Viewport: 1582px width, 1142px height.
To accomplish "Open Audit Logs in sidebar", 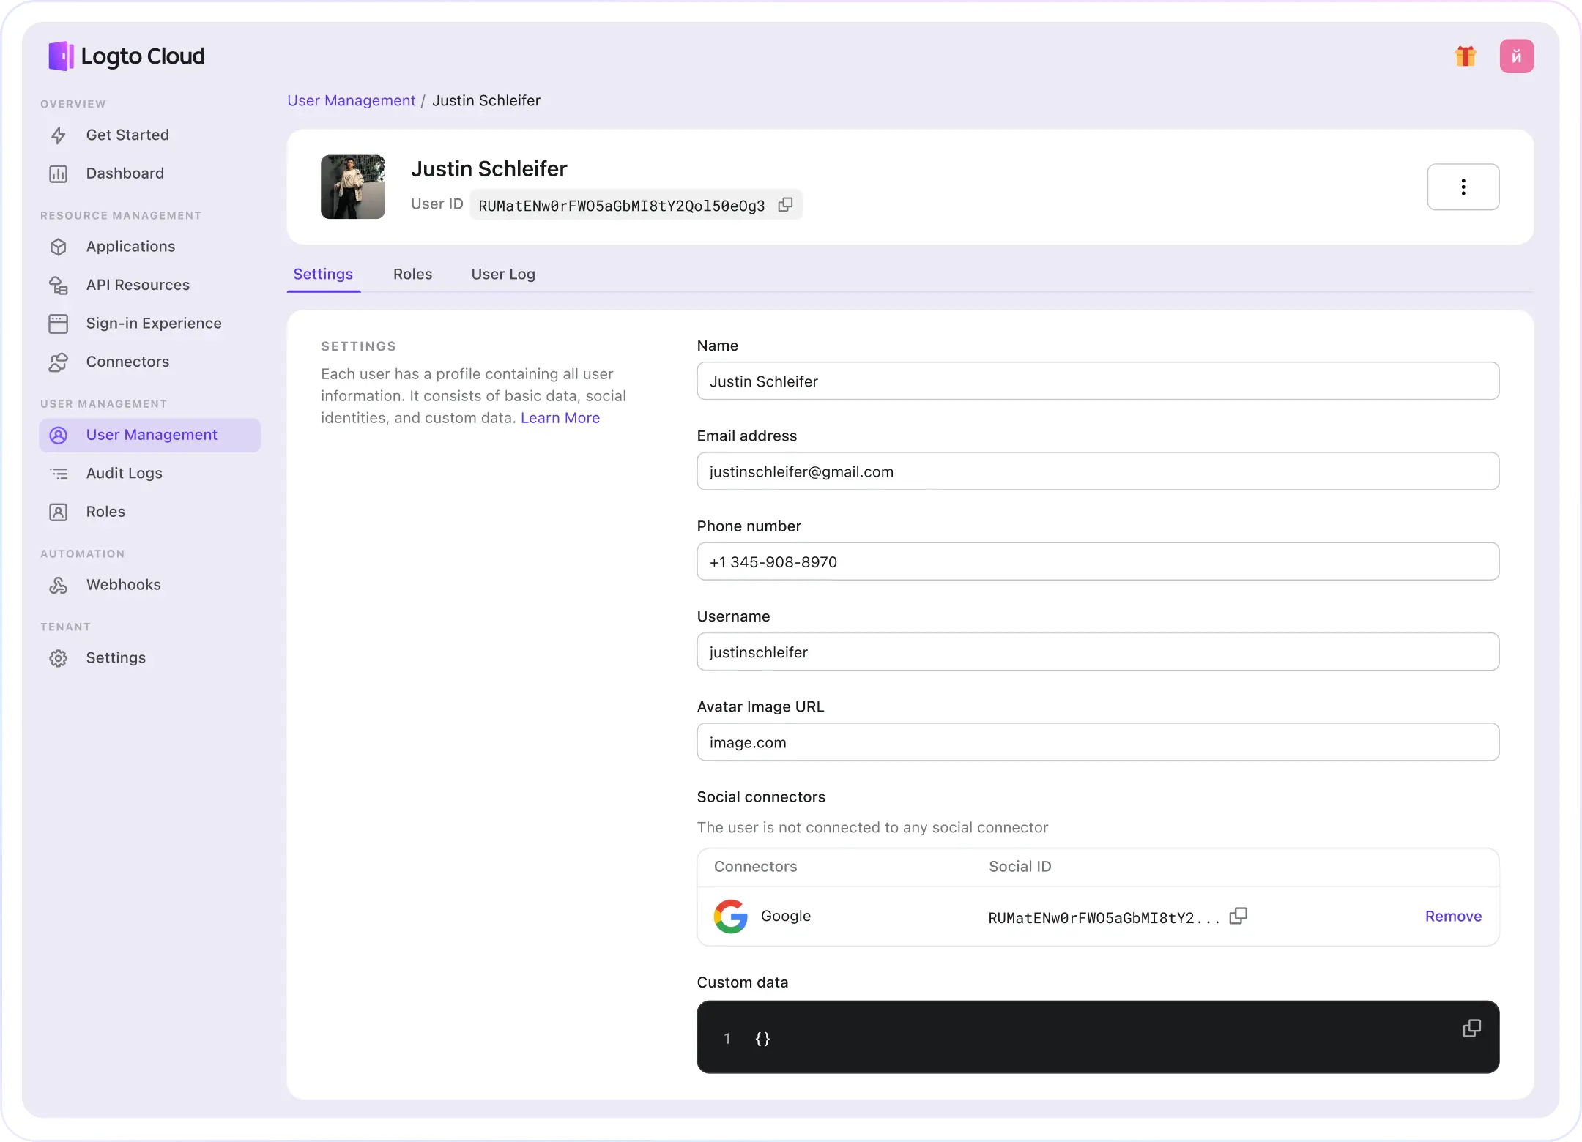I will [x=124, y=473].
